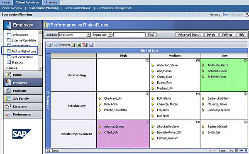Click the arrow icon beside Butt,Glenn

pyautogui.click(x=153, y=98)
